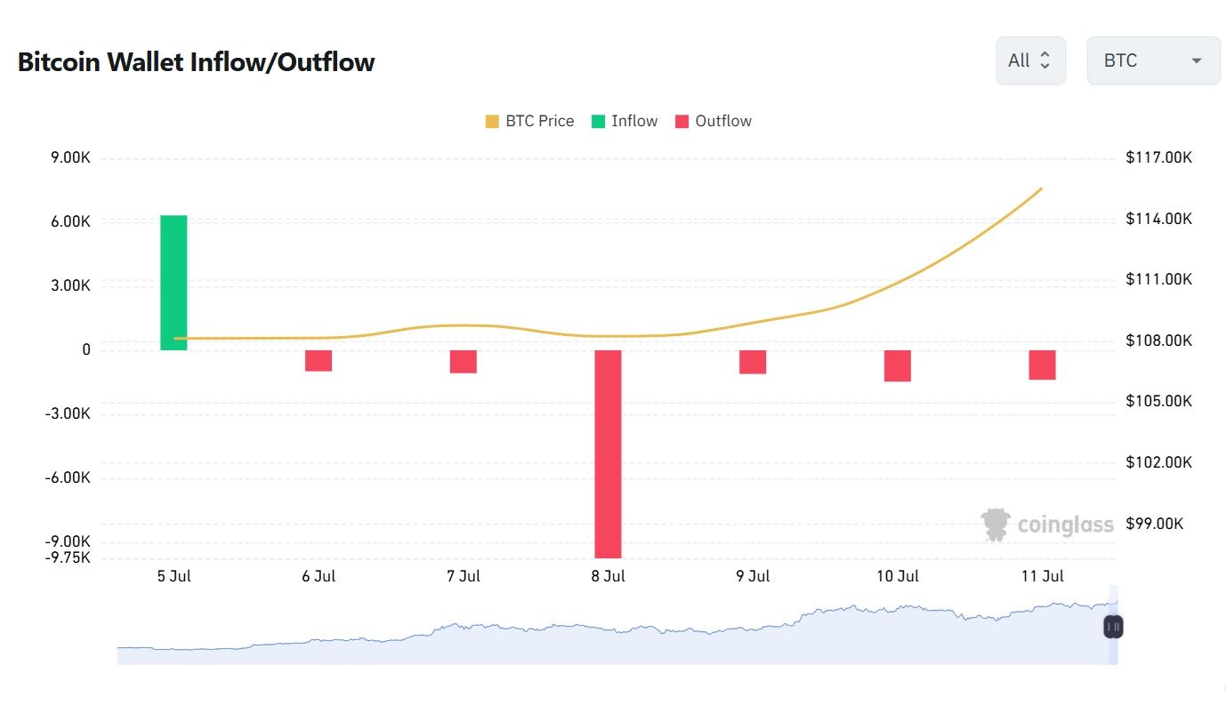The height and width of the screenshot is (713, 1226).
Task: Toggle the BTC Price line in the legend
Action: click(529, 120)
